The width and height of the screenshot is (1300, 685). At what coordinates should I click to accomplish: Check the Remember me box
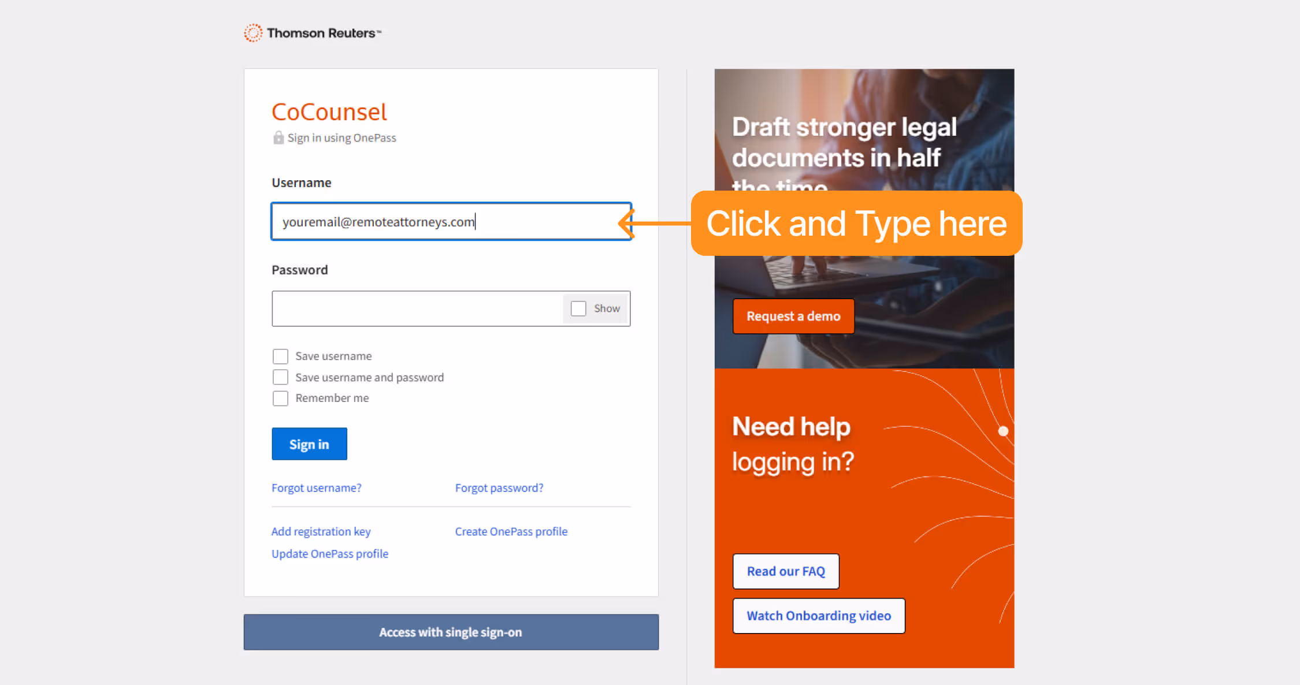pyautogui.click(x=280, y=398)
